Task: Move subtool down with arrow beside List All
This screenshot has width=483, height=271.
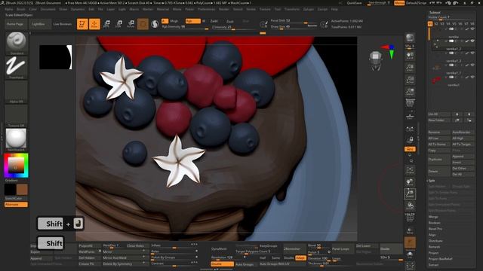Action: [x=469, y=114]
